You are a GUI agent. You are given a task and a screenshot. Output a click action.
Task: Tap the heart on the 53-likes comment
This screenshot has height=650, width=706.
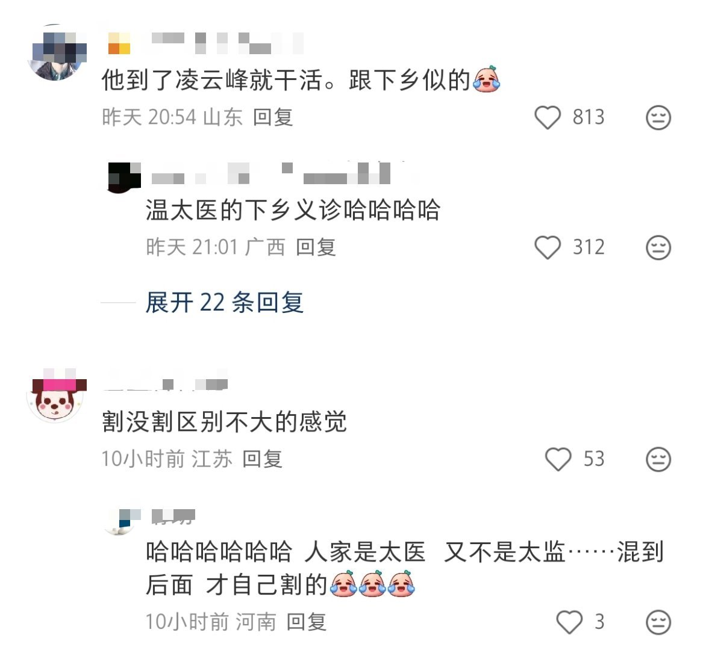[x=558, y=459]
